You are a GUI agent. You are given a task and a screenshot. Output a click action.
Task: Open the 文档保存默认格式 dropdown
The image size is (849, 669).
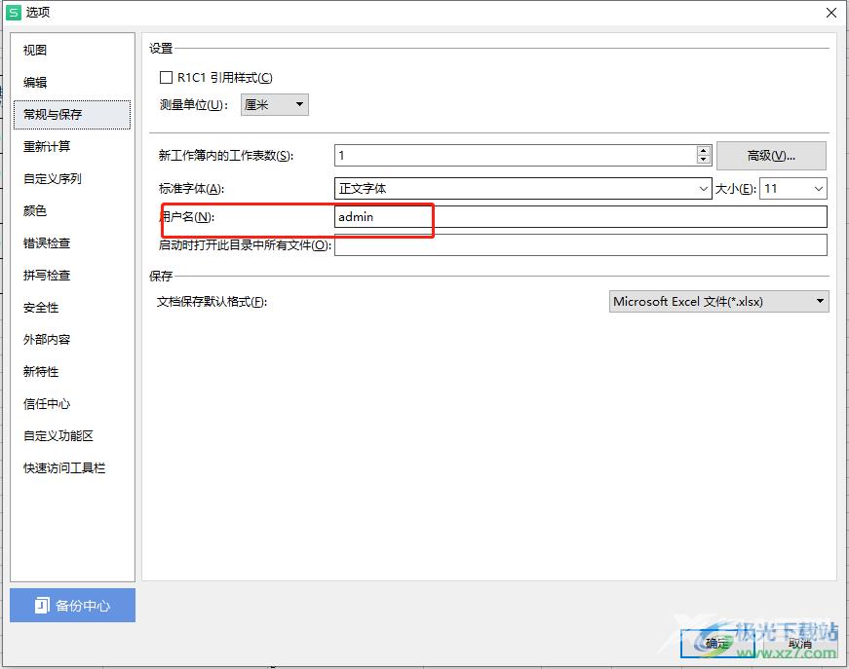(x=719, y=301)
